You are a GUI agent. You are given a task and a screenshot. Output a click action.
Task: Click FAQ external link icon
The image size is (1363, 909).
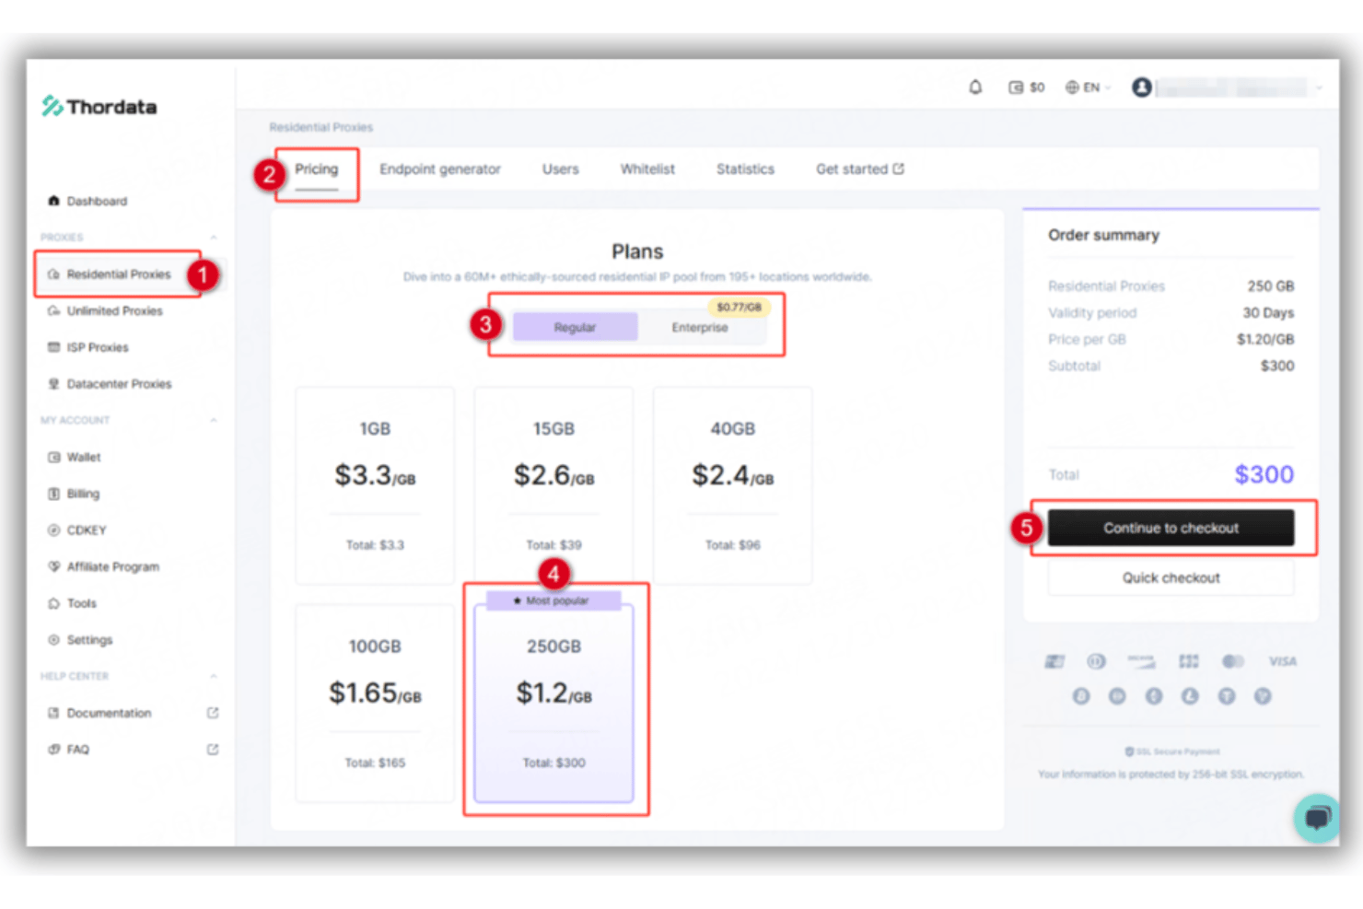click(x=213, y=750)
